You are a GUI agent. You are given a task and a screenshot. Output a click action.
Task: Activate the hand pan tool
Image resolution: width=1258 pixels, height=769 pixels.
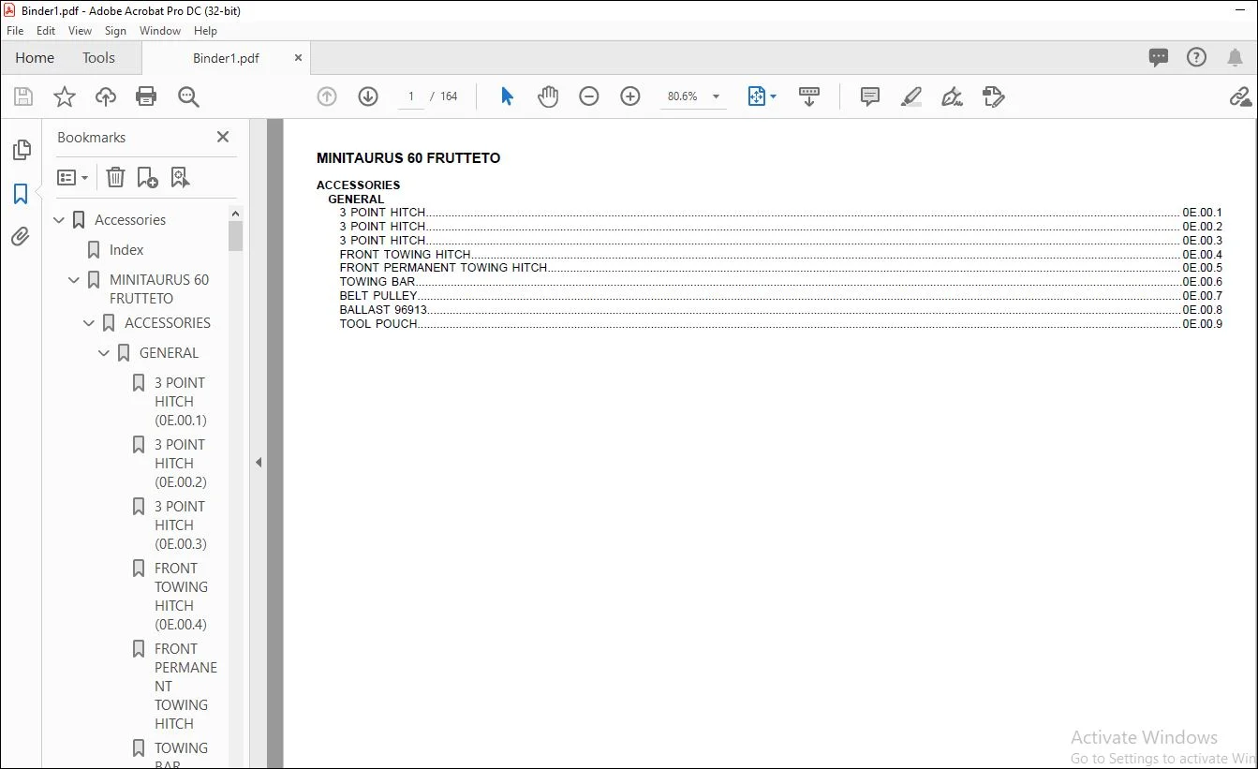click(x=548, y=96)
